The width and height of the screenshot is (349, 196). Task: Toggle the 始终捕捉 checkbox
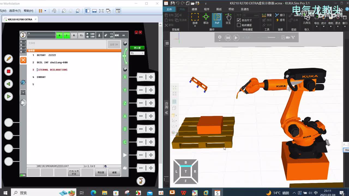click(x=239, y=25)
